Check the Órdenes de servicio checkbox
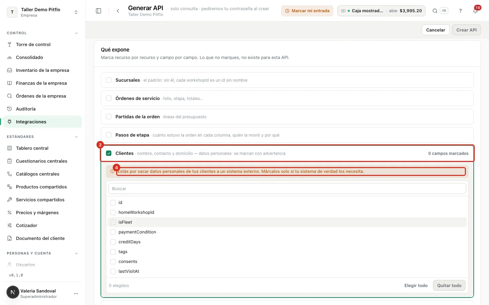Viewport: 489px width, 305px height. pos(109,98)
